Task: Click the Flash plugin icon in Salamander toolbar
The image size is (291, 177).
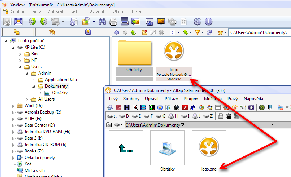Action: point(185,107)
